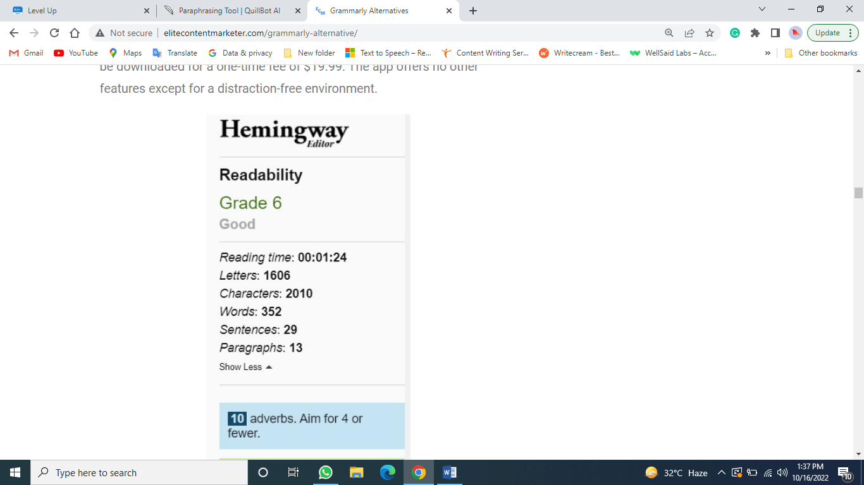Click the page vertical scrollbar thumb
Screen dimensions: 864x485
858,193
